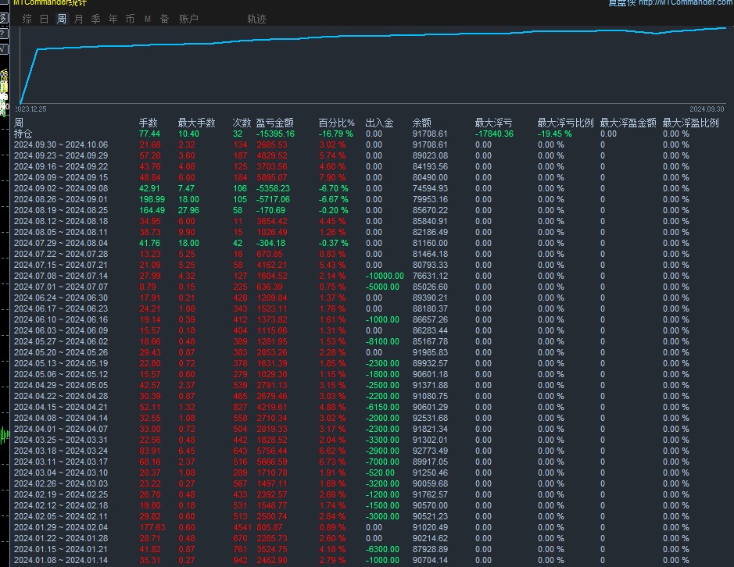Open the 季 quarterly tab
This screenshot has height=567, width=734.
tap(96, 19)
